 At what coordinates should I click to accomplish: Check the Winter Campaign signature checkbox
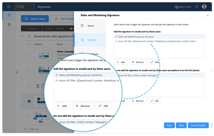pyautogui.click(x=29, y=55)
